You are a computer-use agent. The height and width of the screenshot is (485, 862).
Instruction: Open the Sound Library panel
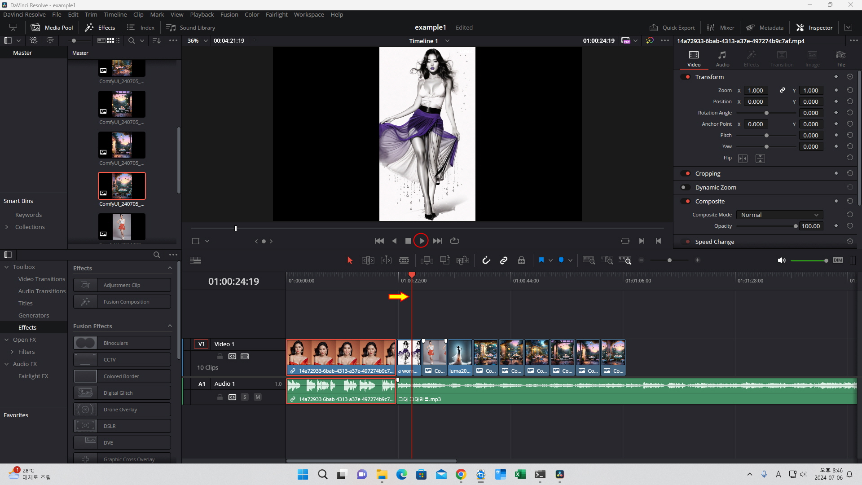[x=191, y=28]
